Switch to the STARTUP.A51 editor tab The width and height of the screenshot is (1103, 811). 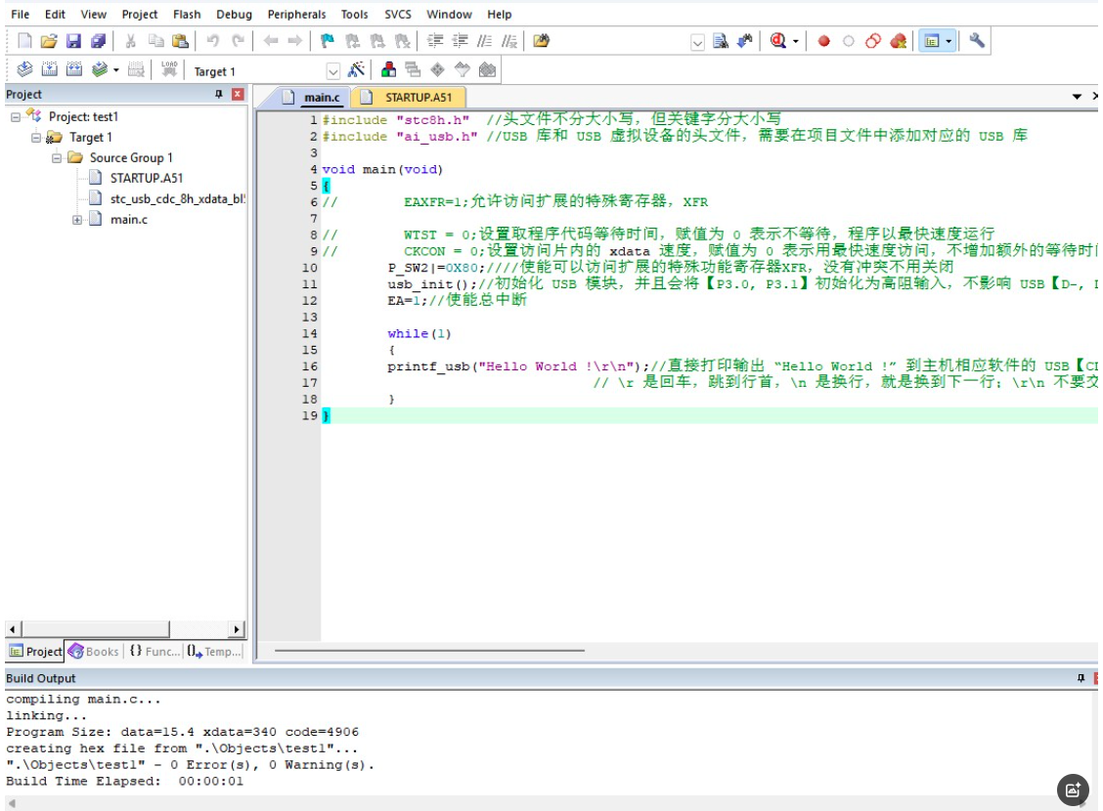pos(411,97)
